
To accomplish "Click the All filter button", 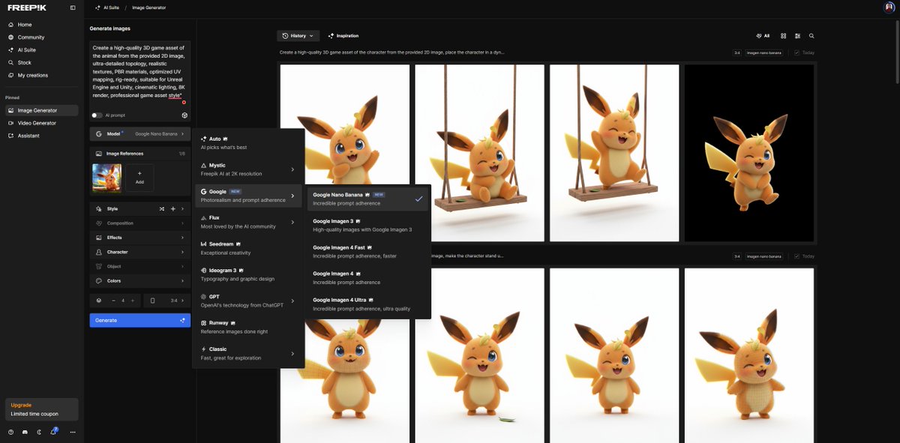I will 763,35.
